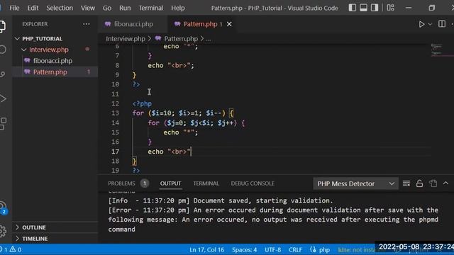The width and height of the screenshot is (454, 255).
Task: Toggle bottom panel layout icon
Action: click(363, 8)
